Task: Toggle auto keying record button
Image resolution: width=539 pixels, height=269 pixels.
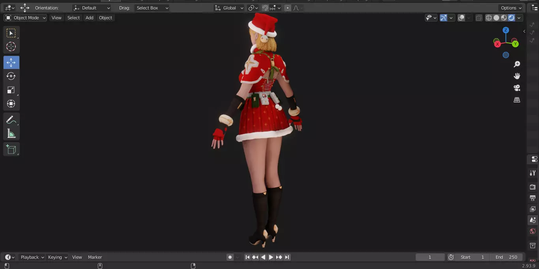Action: click(230, 257)
